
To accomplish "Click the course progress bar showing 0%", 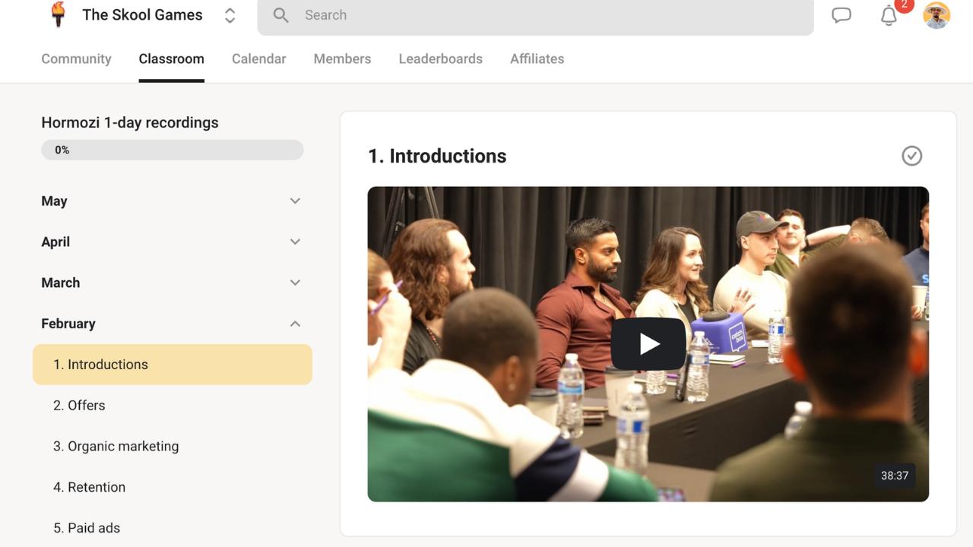I will 173,150.
